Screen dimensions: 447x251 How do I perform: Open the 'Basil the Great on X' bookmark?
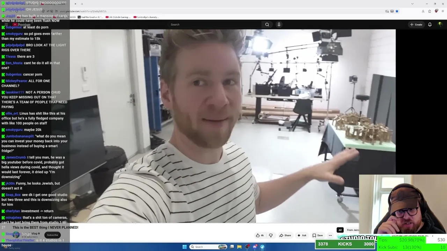pyautogui.click(x=90, y=17)
